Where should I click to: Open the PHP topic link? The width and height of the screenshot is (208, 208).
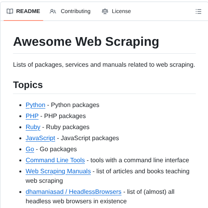32,116
